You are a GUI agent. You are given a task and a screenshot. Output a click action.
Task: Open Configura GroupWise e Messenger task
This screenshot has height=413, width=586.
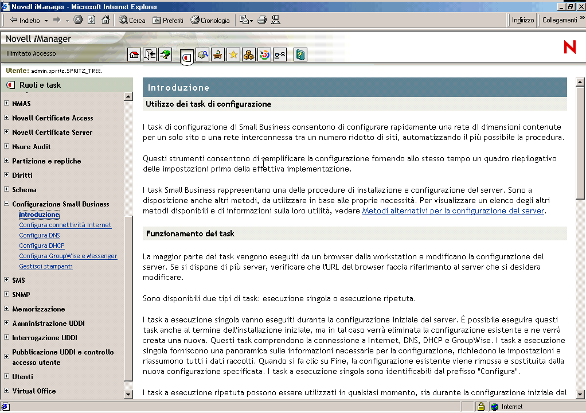pos(68,256)
